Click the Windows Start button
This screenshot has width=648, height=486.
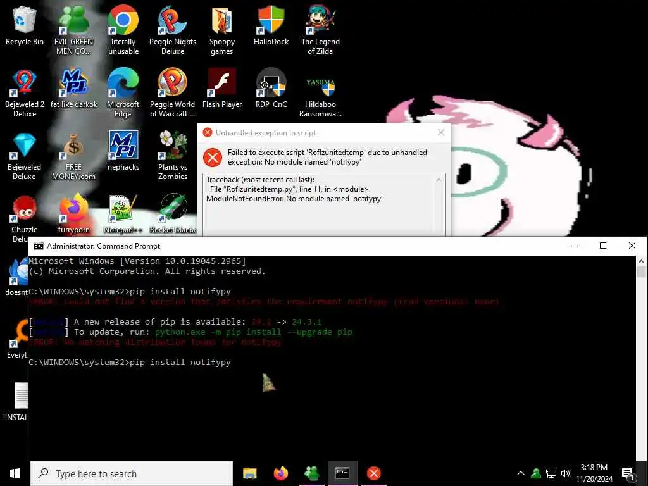tap(15, 473)
